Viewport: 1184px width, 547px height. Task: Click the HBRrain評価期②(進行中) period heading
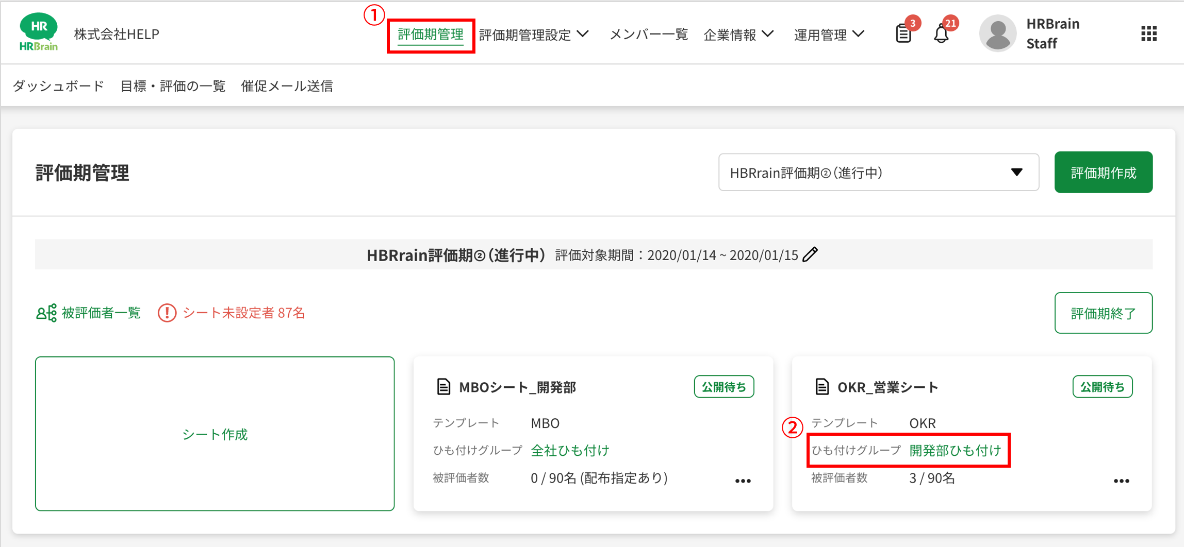[x=456, y=255]
